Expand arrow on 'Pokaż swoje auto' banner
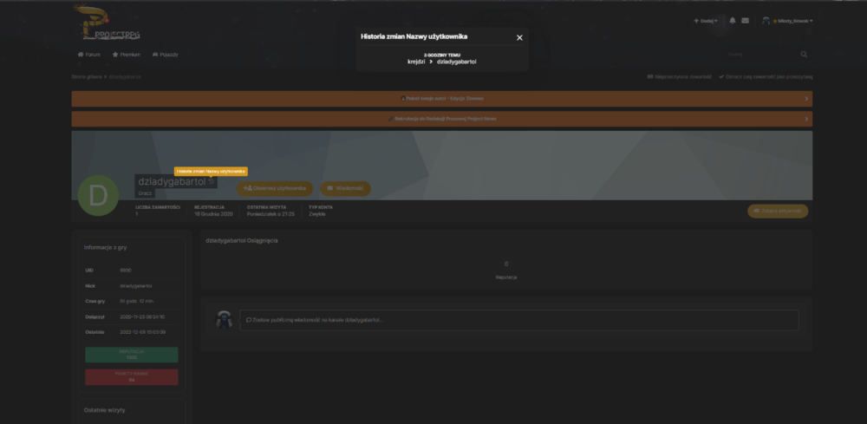 tap(806, 99)
